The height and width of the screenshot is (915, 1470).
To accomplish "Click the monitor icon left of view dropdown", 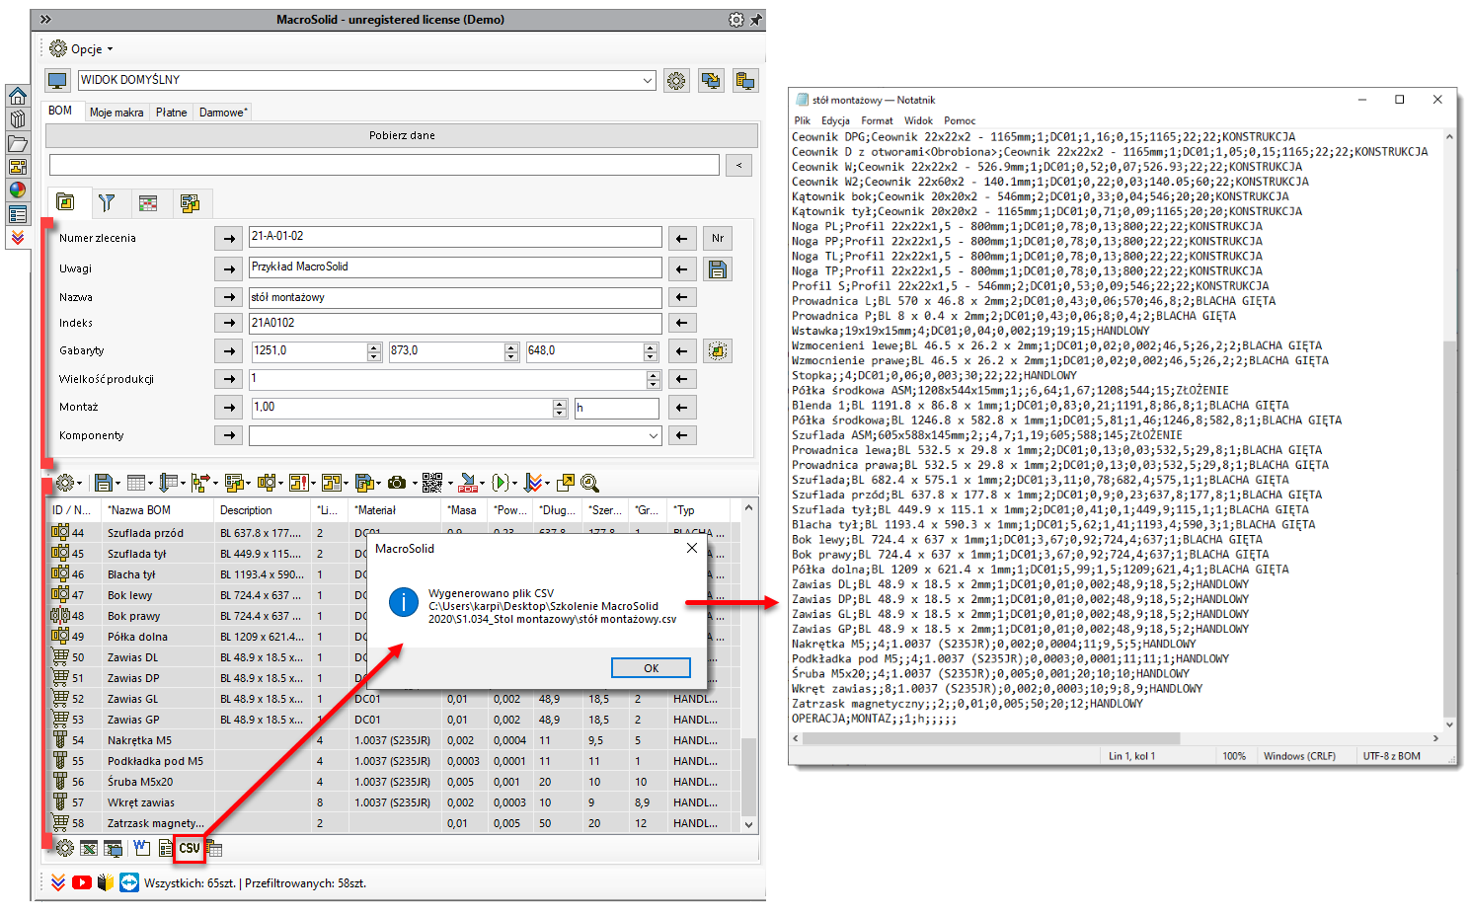I will click(58, 81).
